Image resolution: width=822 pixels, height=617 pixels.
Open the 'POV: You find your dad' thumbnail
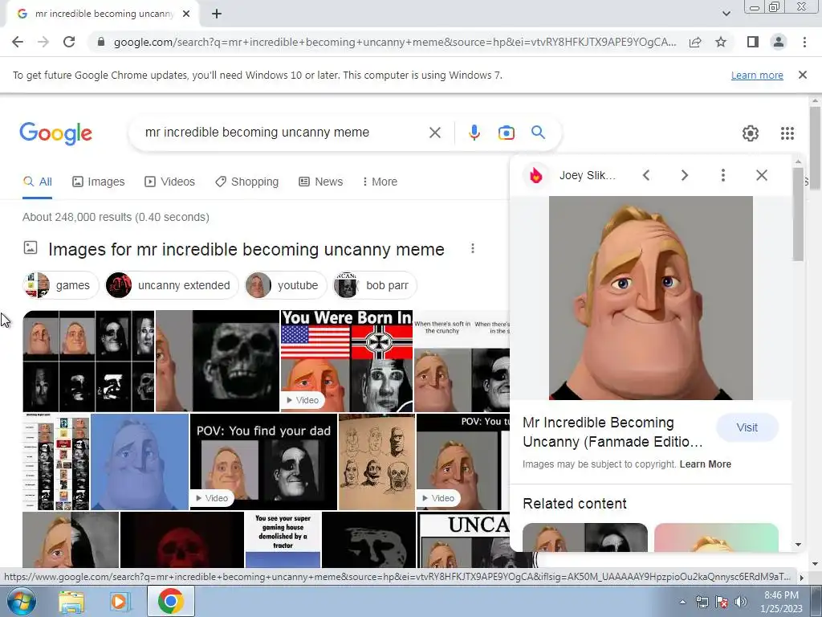[x=263, y=462]
